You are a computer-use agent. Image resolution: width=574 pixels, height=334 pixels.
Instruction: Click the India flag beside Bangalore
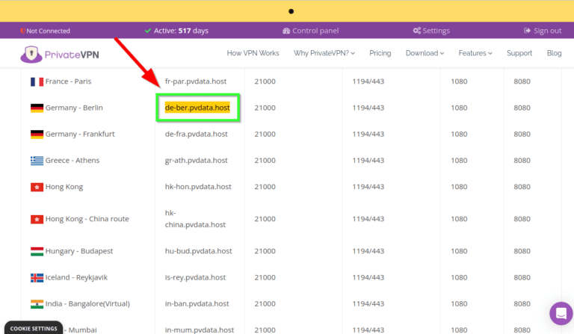click(x=37, y=304)
